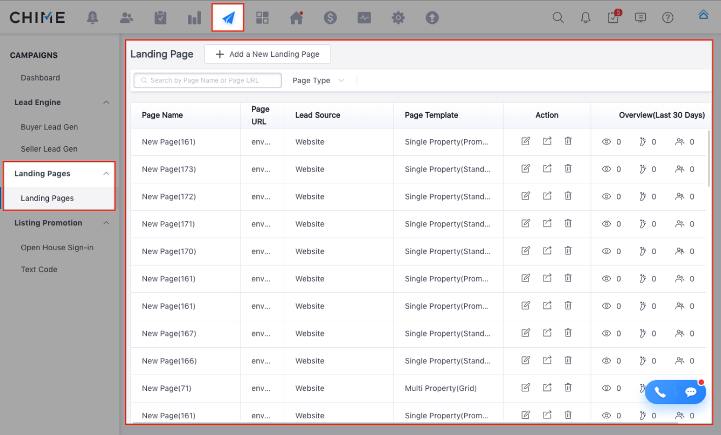This screenshot has height=435, width=721.
Task: Click the upload arrow circle icon
Action: pos(432,18)
